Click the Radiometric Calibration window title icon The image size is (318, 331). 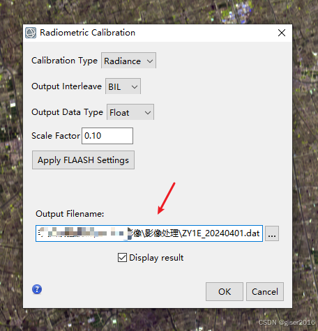coord(31,33)
